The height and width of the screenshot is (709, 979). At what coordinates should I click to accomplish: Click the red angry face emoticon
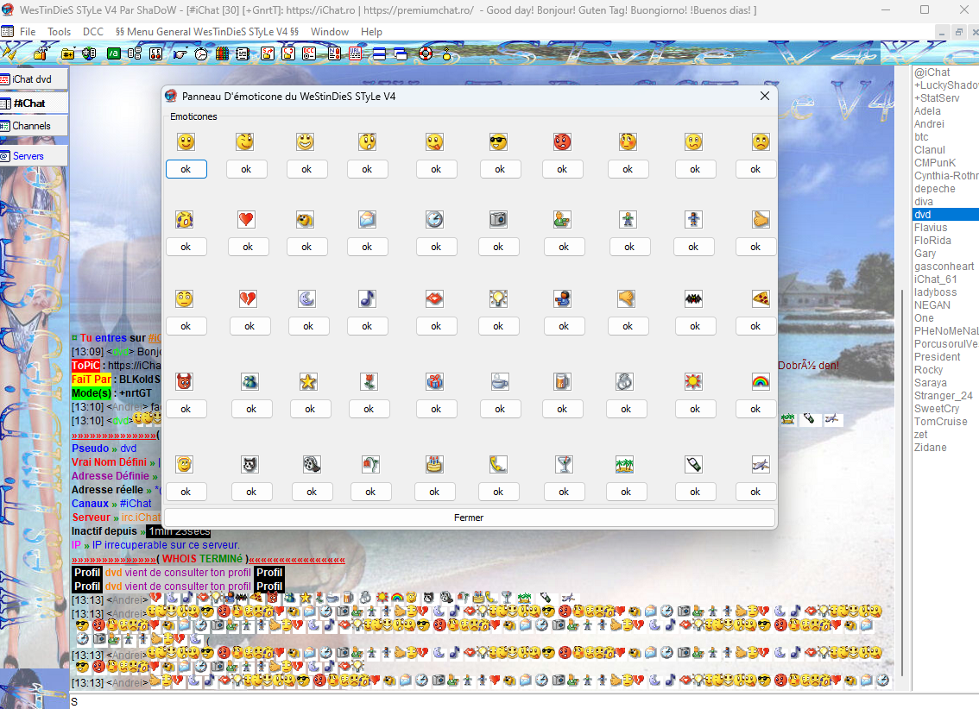[x=562, y=142]
